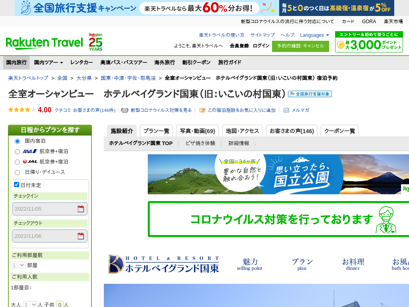Open the Rakuten Travel logo homepage
The image size is (409, 307).
[44, 43]
